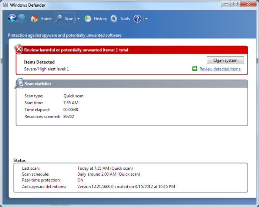Expand the Help options dropdown arrow
Viewport: 259px width, 207px height.
[x=147, y=19]
